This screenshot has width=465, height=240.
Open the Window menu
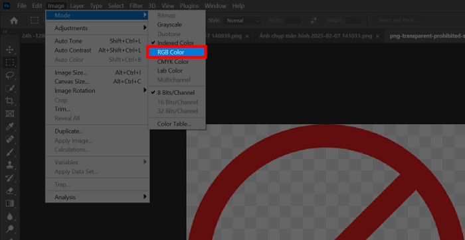(x=216, y=5)
